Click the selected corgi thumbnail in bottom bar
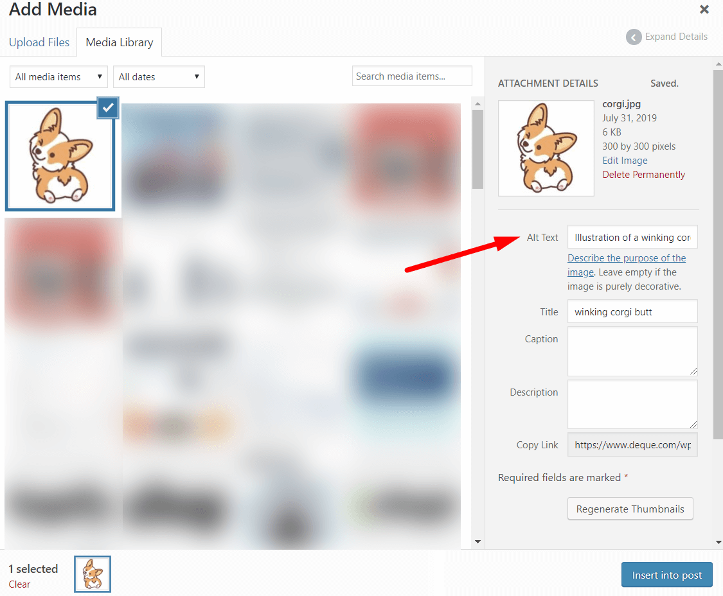This screenshot has width=723, height=596. pyautogui.click(x=93, y=574)
